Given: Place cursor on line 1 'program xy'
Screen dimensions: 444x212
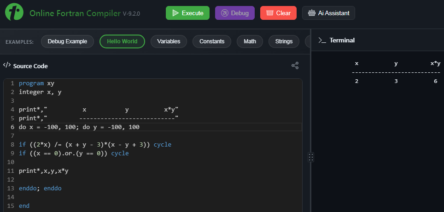Looking at the screenshot, I should (36, 83).
